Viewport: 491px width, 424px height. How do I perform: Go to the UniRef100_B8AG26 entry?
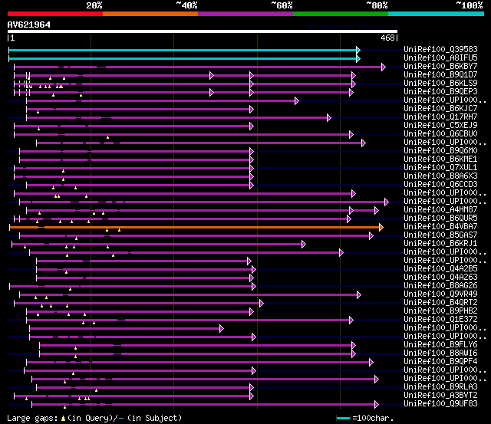tap(440, 285)
